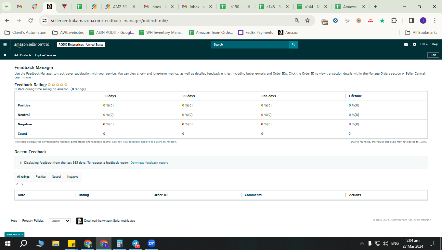The width and height of the screenshot is (442, 250).
Task: Click the Learn more link
Action: (x=23, y=77)
